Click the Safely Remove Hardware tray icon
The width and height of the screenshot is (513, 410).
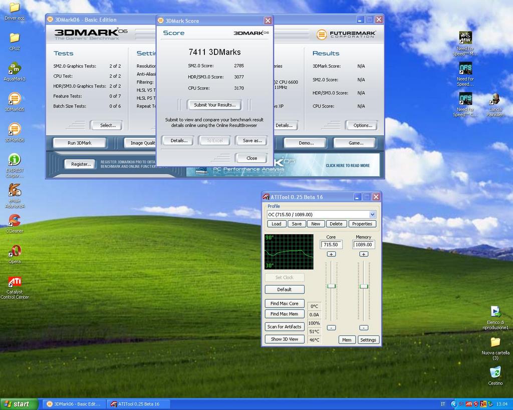point(490,404)
